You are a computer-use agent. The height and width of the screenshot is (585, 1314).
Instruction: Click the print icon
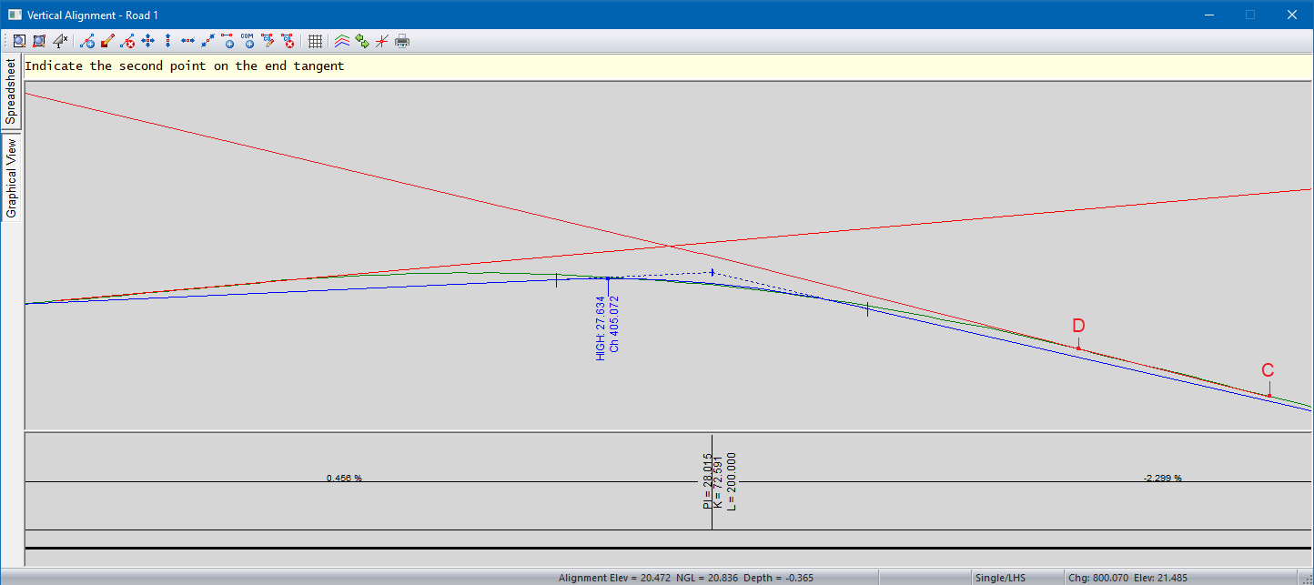tap(402, 41)
